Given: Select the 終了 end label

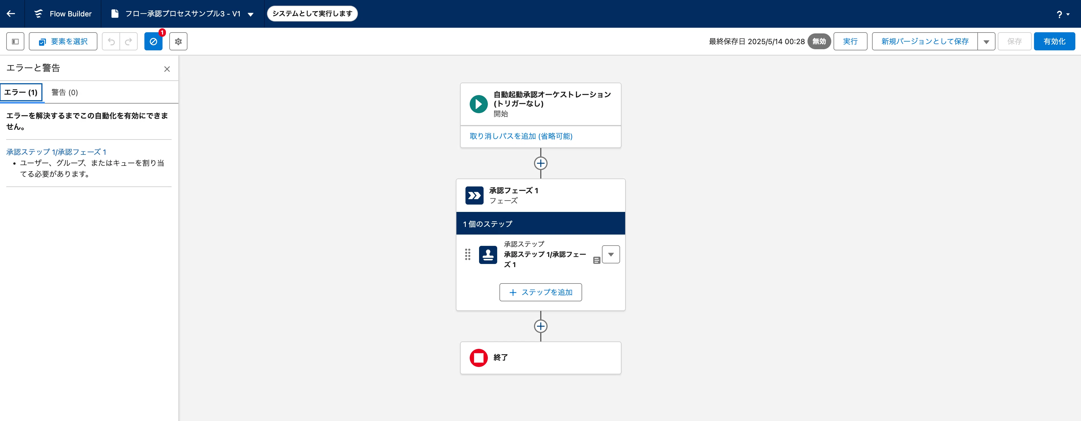Looking at the screenshot, I should (x=501, y=357).
